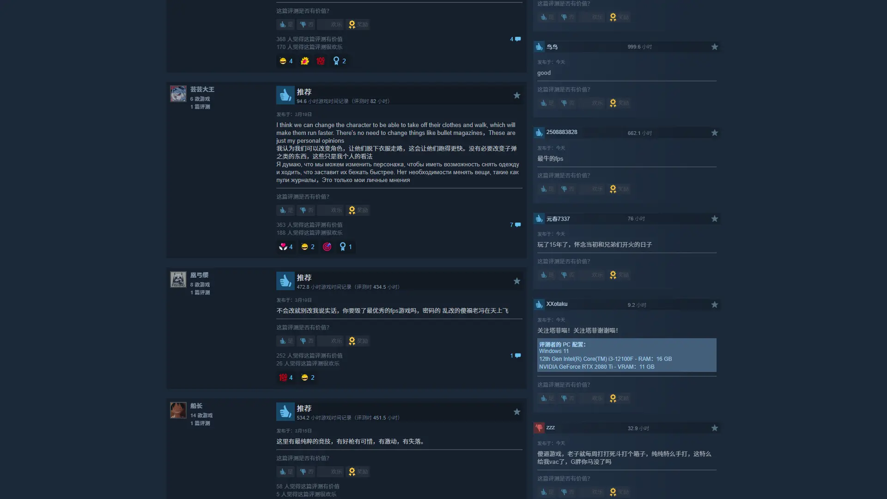This screenshot has width=887, height=499.
Task: Open comment bubble with 4 replies at top
Action: pos(515,39)
